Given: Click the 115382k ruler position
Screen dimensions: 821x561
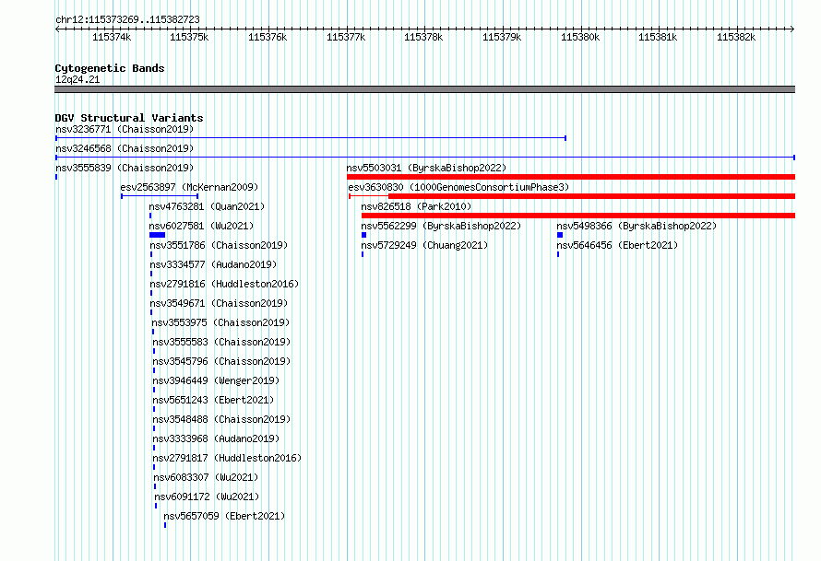Looking at the screenshot, I should pos(736,37).
